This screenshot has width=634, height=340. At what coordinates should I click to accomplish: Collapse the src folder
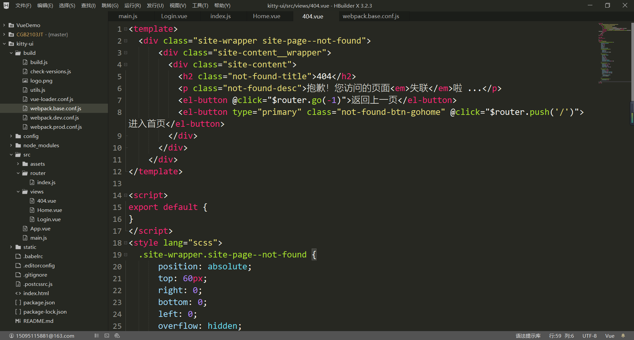click(x=11, y=154)
